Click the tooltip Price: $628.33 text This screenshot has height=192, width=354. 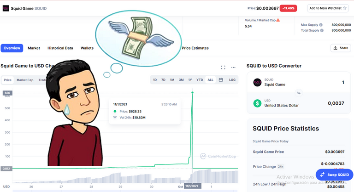[x=130, y=111]
